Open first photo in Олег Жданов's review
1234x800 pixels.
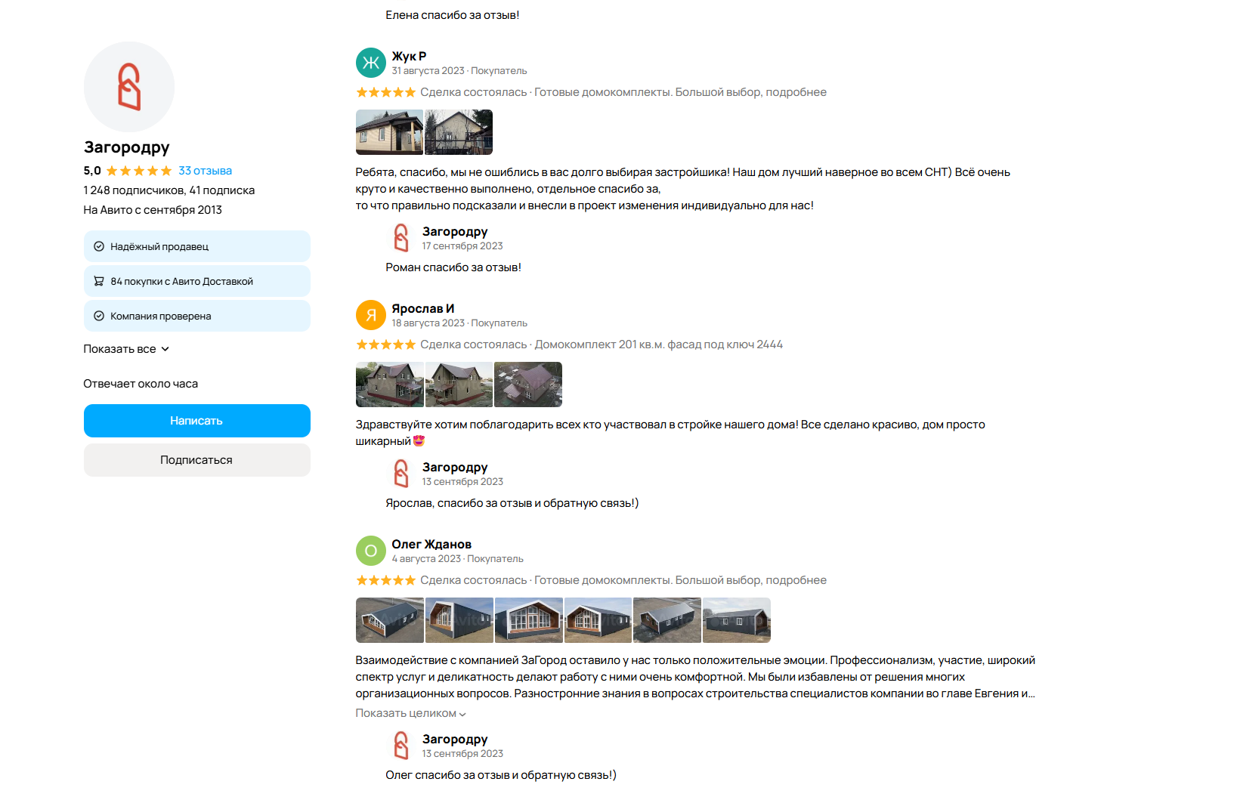coord(389,620)
